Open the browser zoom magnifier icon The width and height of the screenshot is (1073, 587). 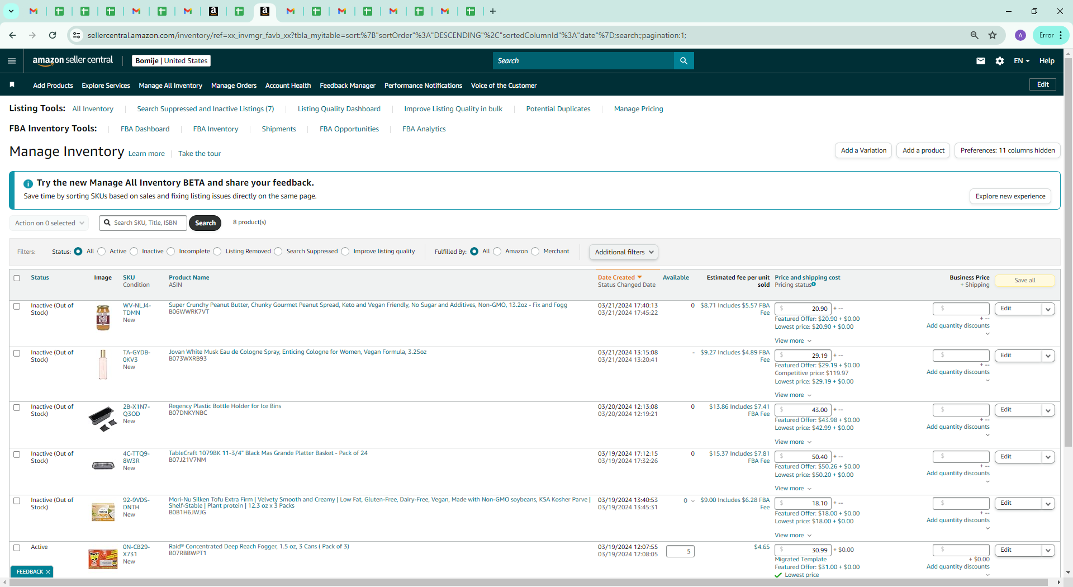click(974, 35)
